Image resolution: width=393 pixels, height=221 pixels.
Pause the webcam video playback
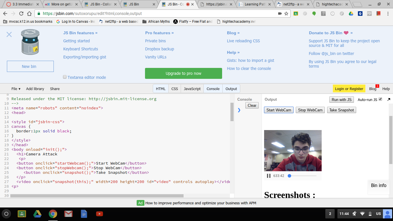point(269,176)
